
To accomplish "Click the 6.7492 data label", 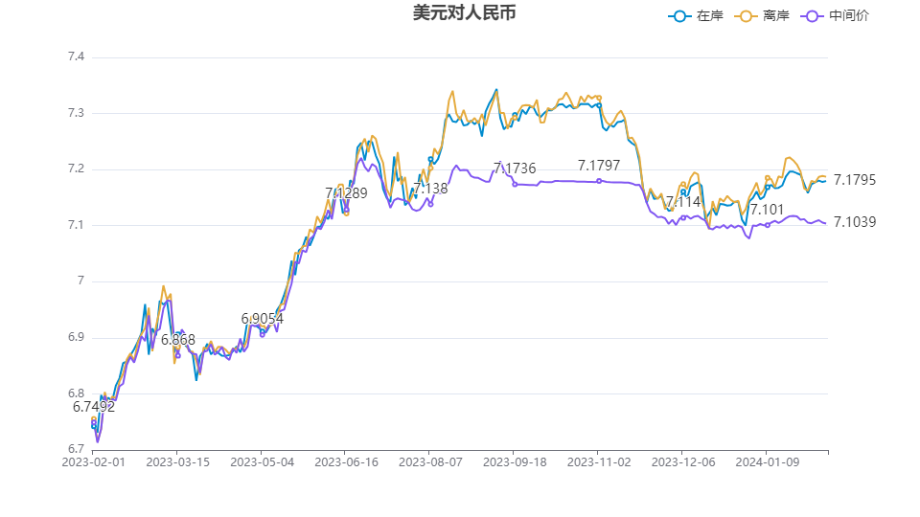I will pos(94,407).
